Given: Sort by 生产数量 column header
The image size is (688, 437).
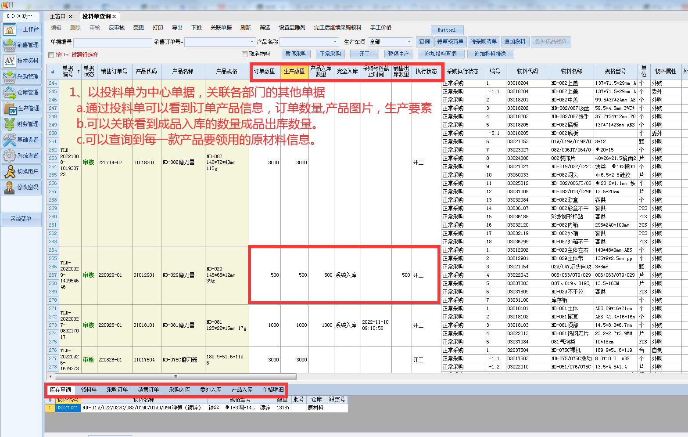Looking at the screenshot, I should click(x=294, y=72).
